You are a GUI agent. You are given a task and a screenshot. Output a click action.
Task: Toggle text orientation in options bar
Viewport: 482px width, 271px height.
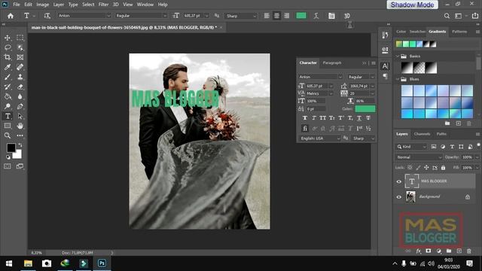[x=47, y=16]
